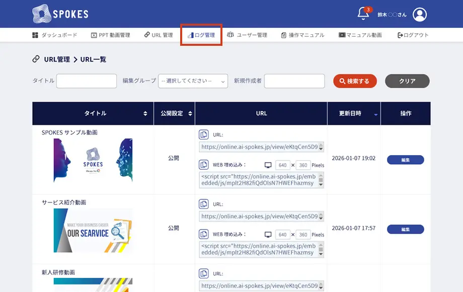Go to the ダッシュボード tab
Screen dimensions: 463x292
pyautogui.click(x=55, y=35)
